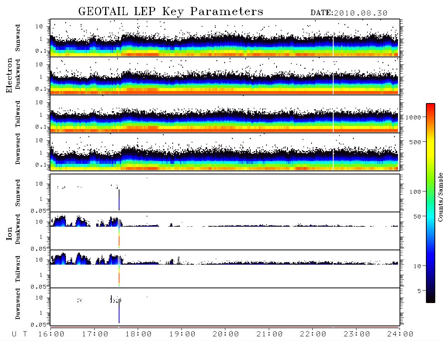Click the "GEOTAIL LEP Key Parameters" title

[171, 12]
